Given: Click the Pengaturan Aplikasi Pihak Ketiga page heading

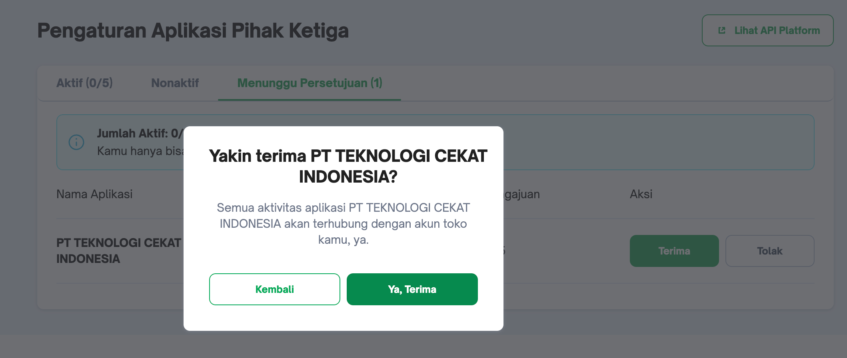Looking at the screenshot, I should 193,30.
